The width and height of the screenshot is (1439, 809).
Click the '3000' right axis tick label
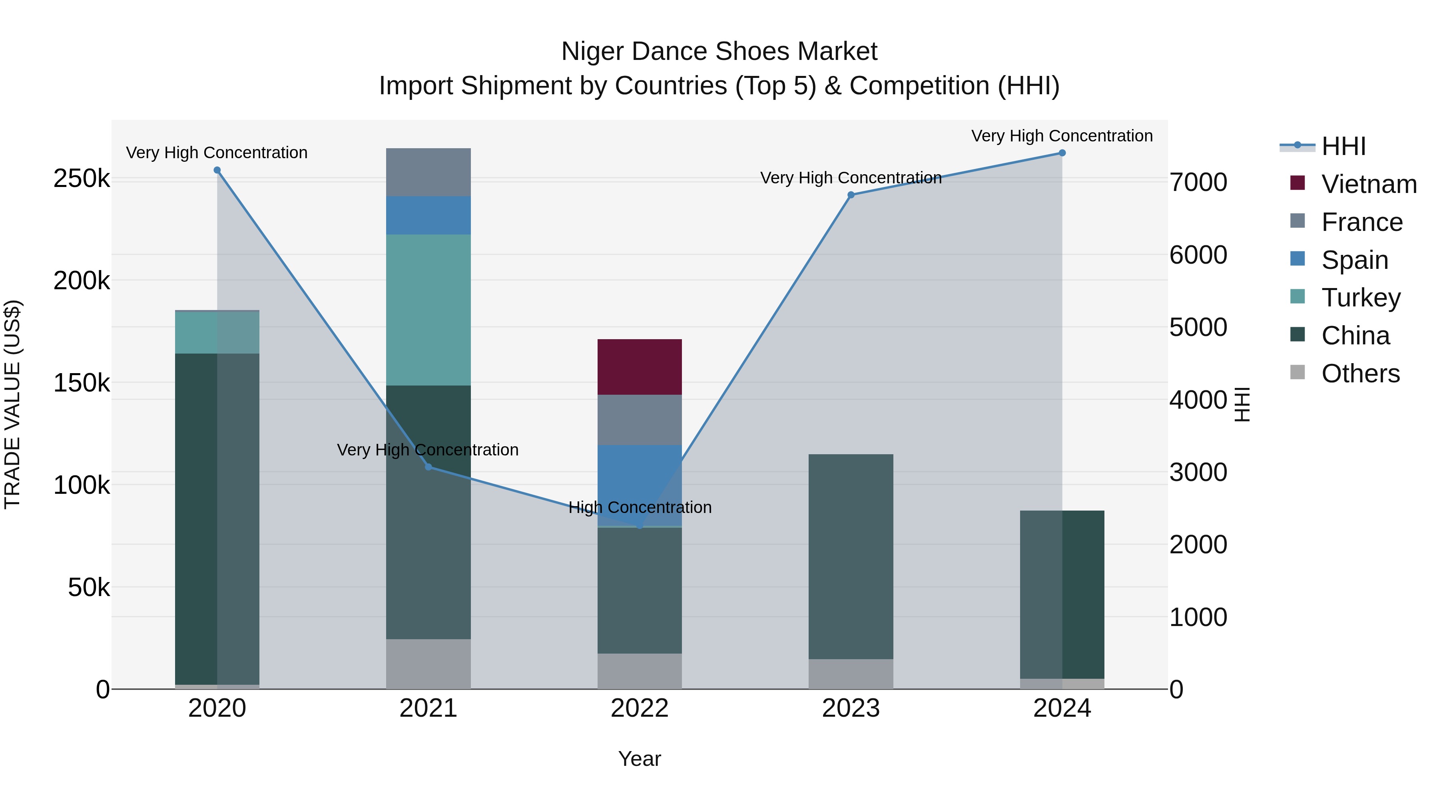pyautogui.click(x=1198, y=472)
